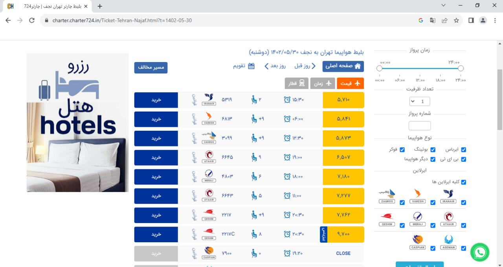Screen dimensions: 503x267
Task: Uncheck the ZAGROS airline checkbox
Action: pos(402,203)
